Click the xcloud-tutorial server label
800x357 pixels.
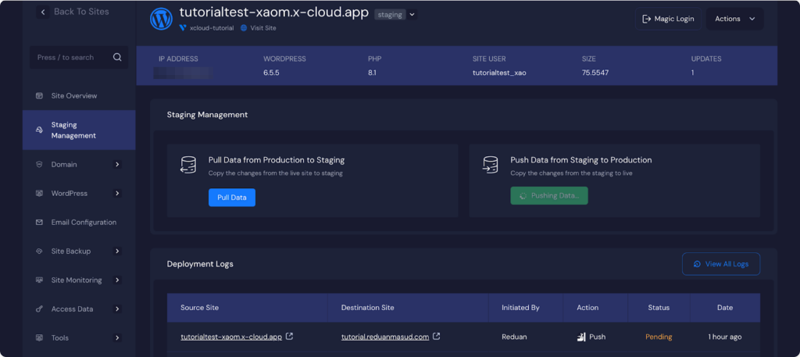point(212,28)
